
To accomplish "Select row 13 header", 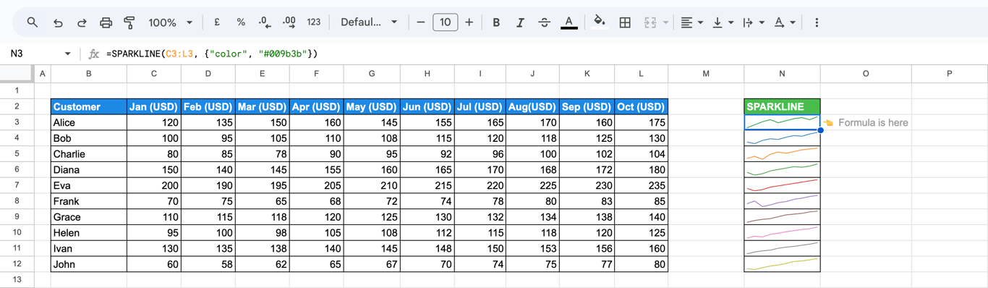I will coord(17,280).
